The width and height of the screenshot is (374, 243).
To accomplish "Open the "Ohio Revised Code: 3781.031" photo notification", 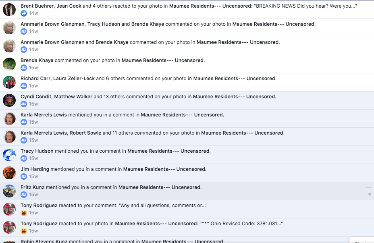I will [241, 224].
